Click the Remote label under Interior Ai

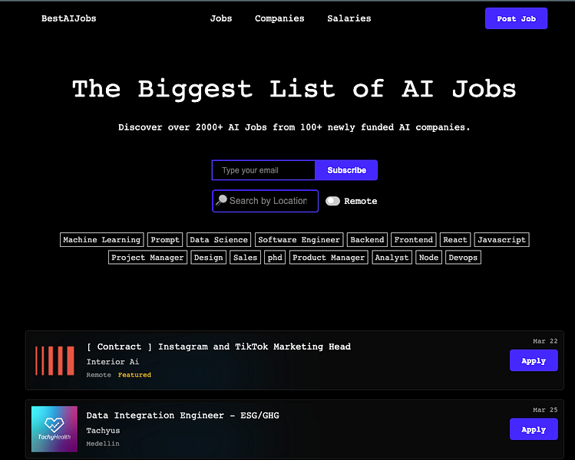click(98, 375)
